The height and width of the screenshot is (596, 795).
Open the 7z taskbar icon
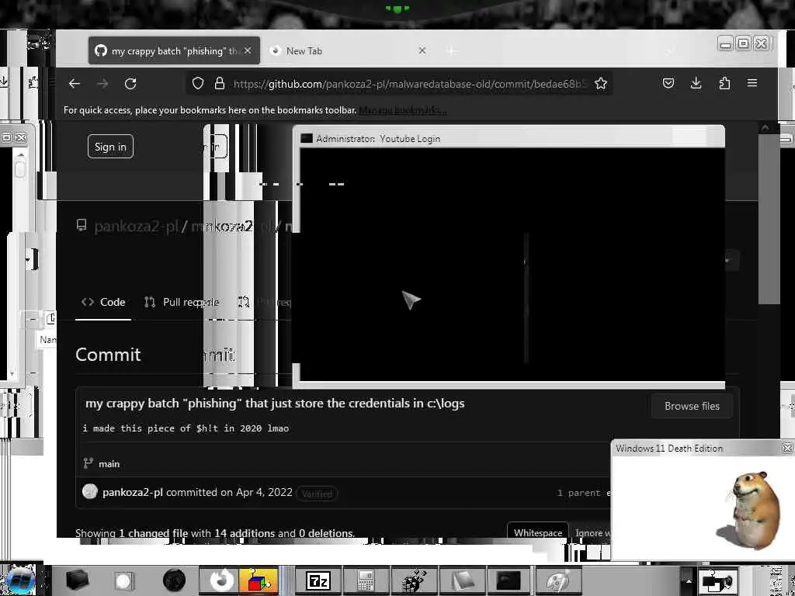click(318, 580)
